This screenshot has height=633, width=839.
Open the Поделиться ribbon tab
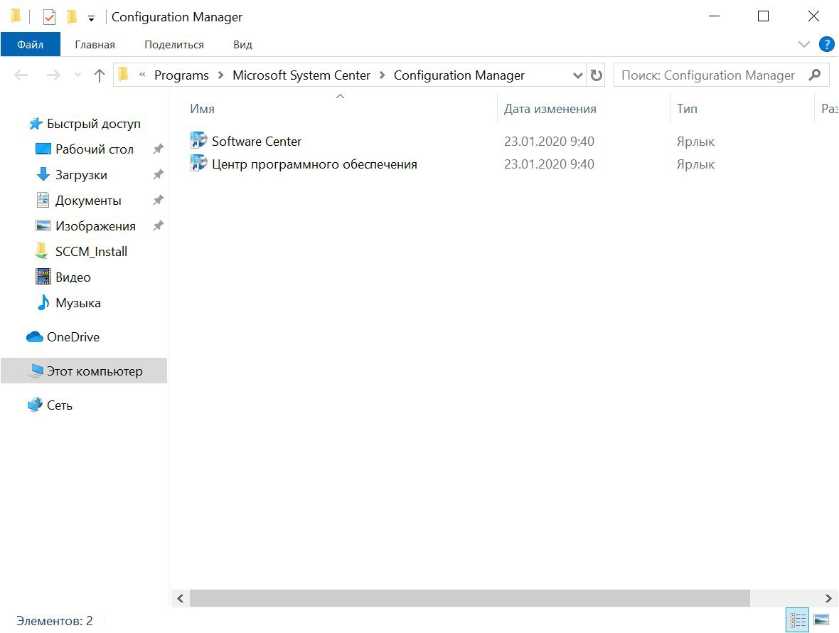coord(174,44)
